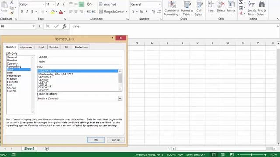Select the 2012-03-14 date type

tap(45, 86)
